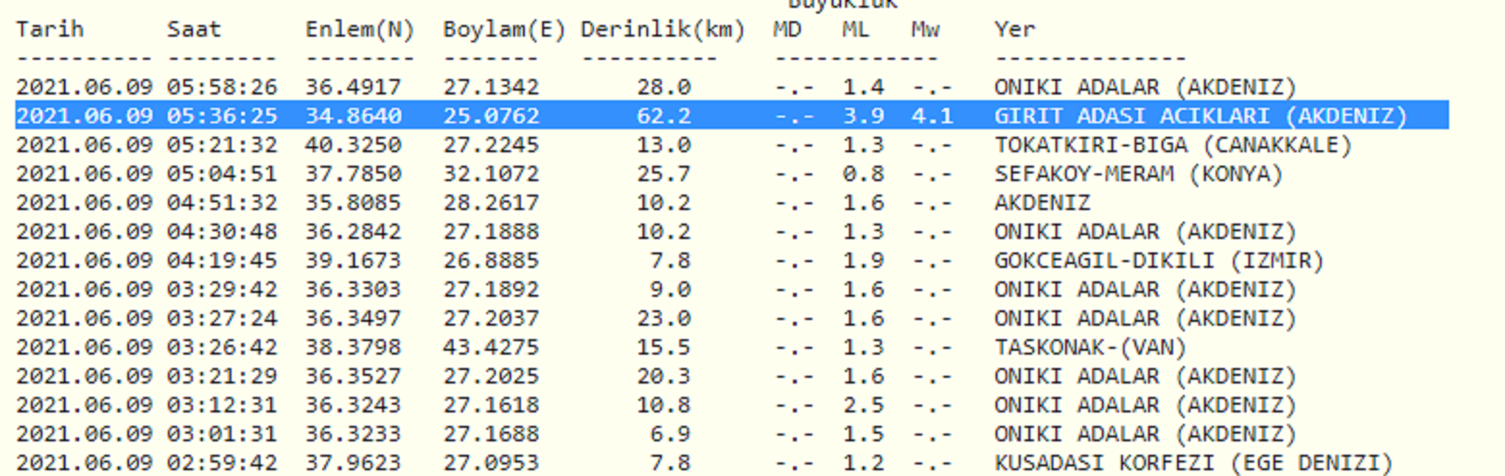Click the Saat column header
Viewport: 1505px width, 476px height.
[194, 29]
